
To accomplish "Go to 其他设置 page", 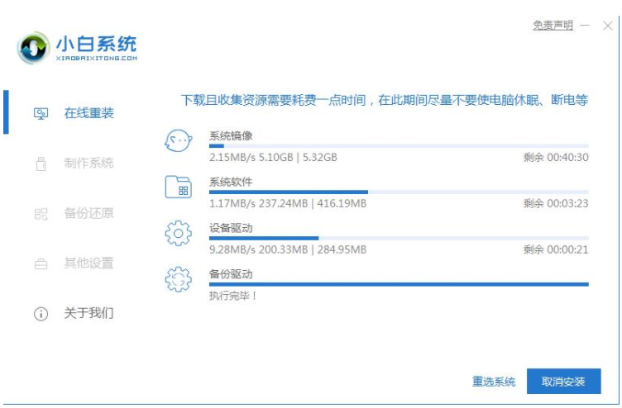I will click(89, 264).
